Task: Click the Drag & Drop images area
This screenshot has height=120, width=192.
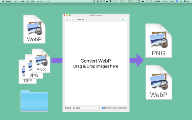Action: [96, 63]
